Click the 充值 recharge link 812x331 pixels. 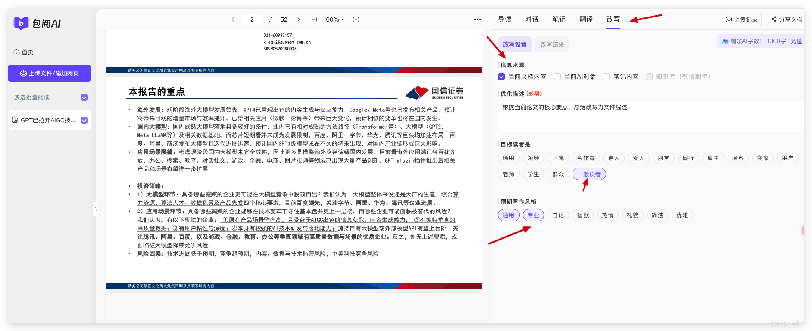click(x=796, y=41)
